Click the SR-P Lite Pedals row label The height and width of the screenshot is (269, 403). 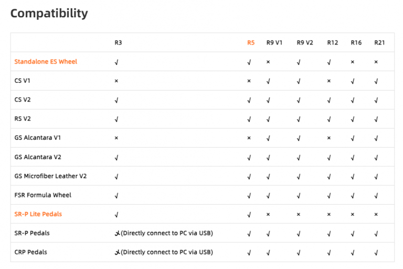click(41, 214)
